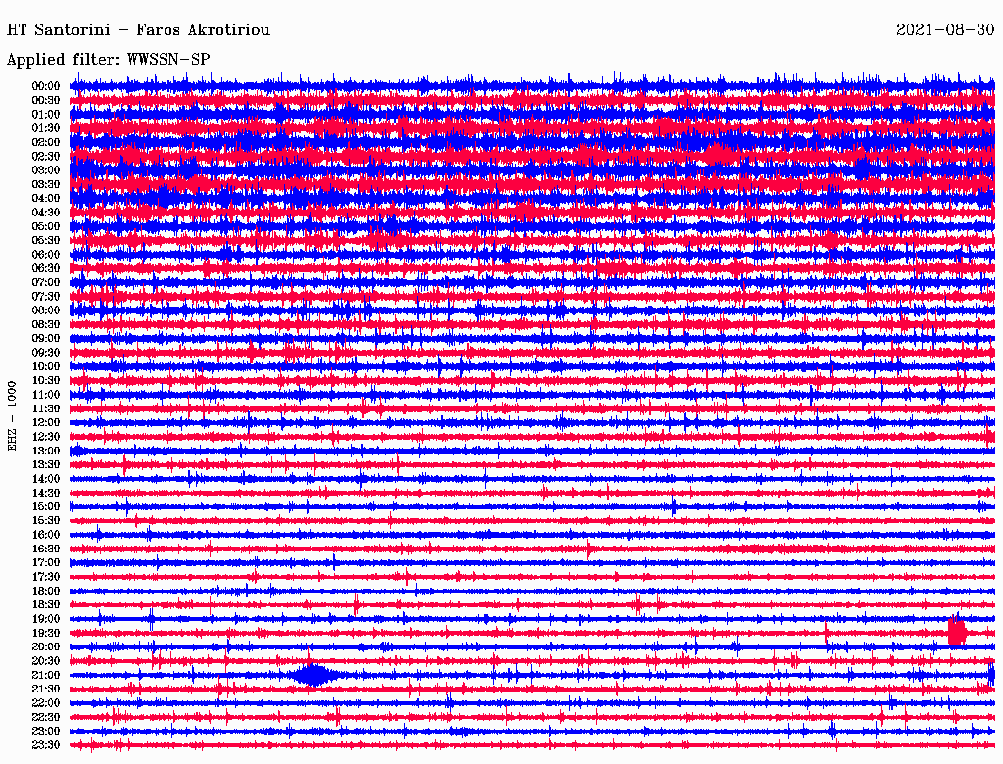This screenshot has width=1003, height=764.
Task: Select the 11:30 time label
Action: [46, 408]
